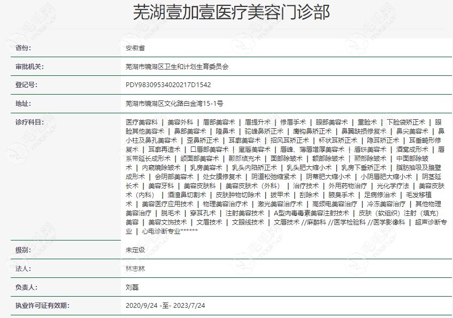Click 隐耳矫正术 entry
The image size is (453, 318).
click(383, 141)
